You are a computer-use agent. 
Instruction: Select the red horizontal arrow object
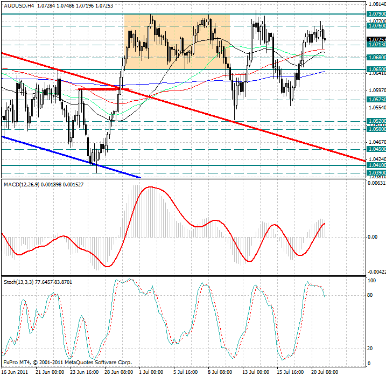pos(103,89)
